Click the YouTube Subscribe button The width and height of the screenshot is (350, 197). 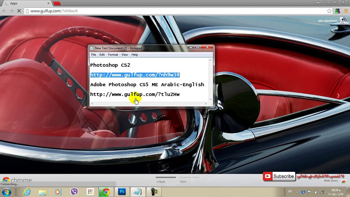(279, 176)
